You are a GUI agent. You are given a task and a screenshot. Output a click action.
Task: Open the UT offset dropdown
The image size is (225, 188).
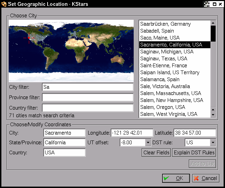point(148,143)
